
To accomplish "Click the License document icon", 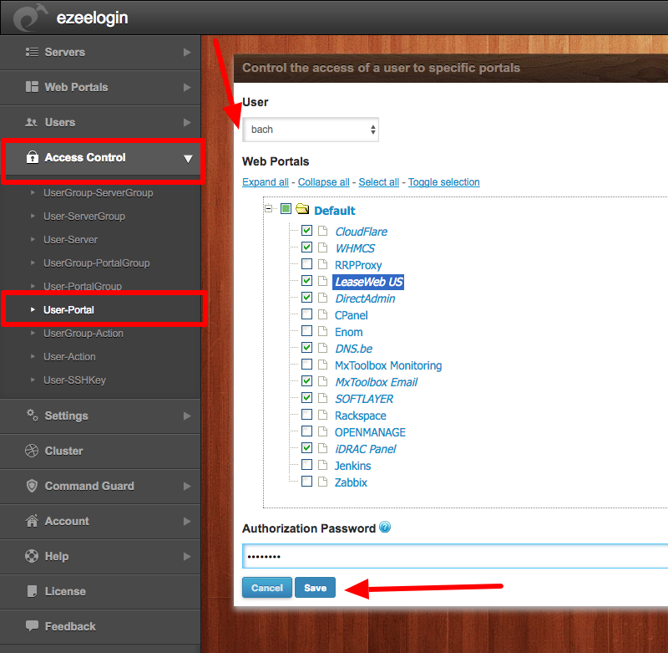I will pos(32,591).
